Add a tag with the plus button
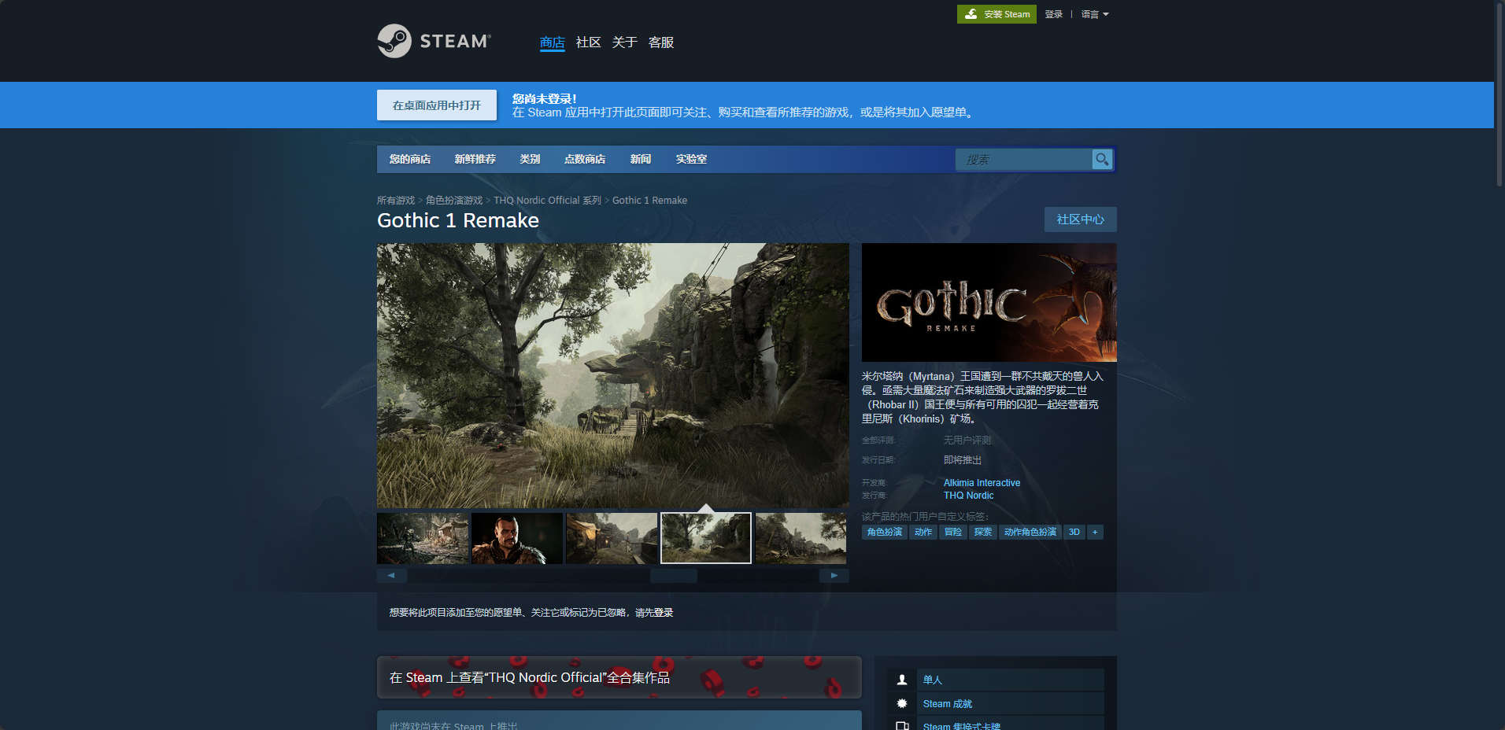Screen dimensions: 1505x730 [1095, 532]
